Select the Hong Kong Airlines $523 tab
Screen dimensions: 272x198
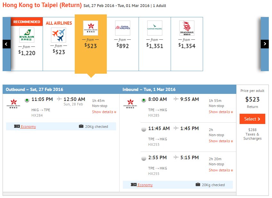(x=91, y=44)
